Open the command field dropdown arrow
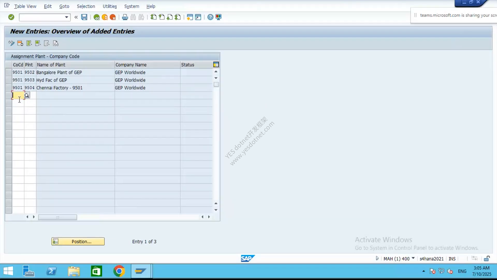497x280 pixels. [67, 17]
